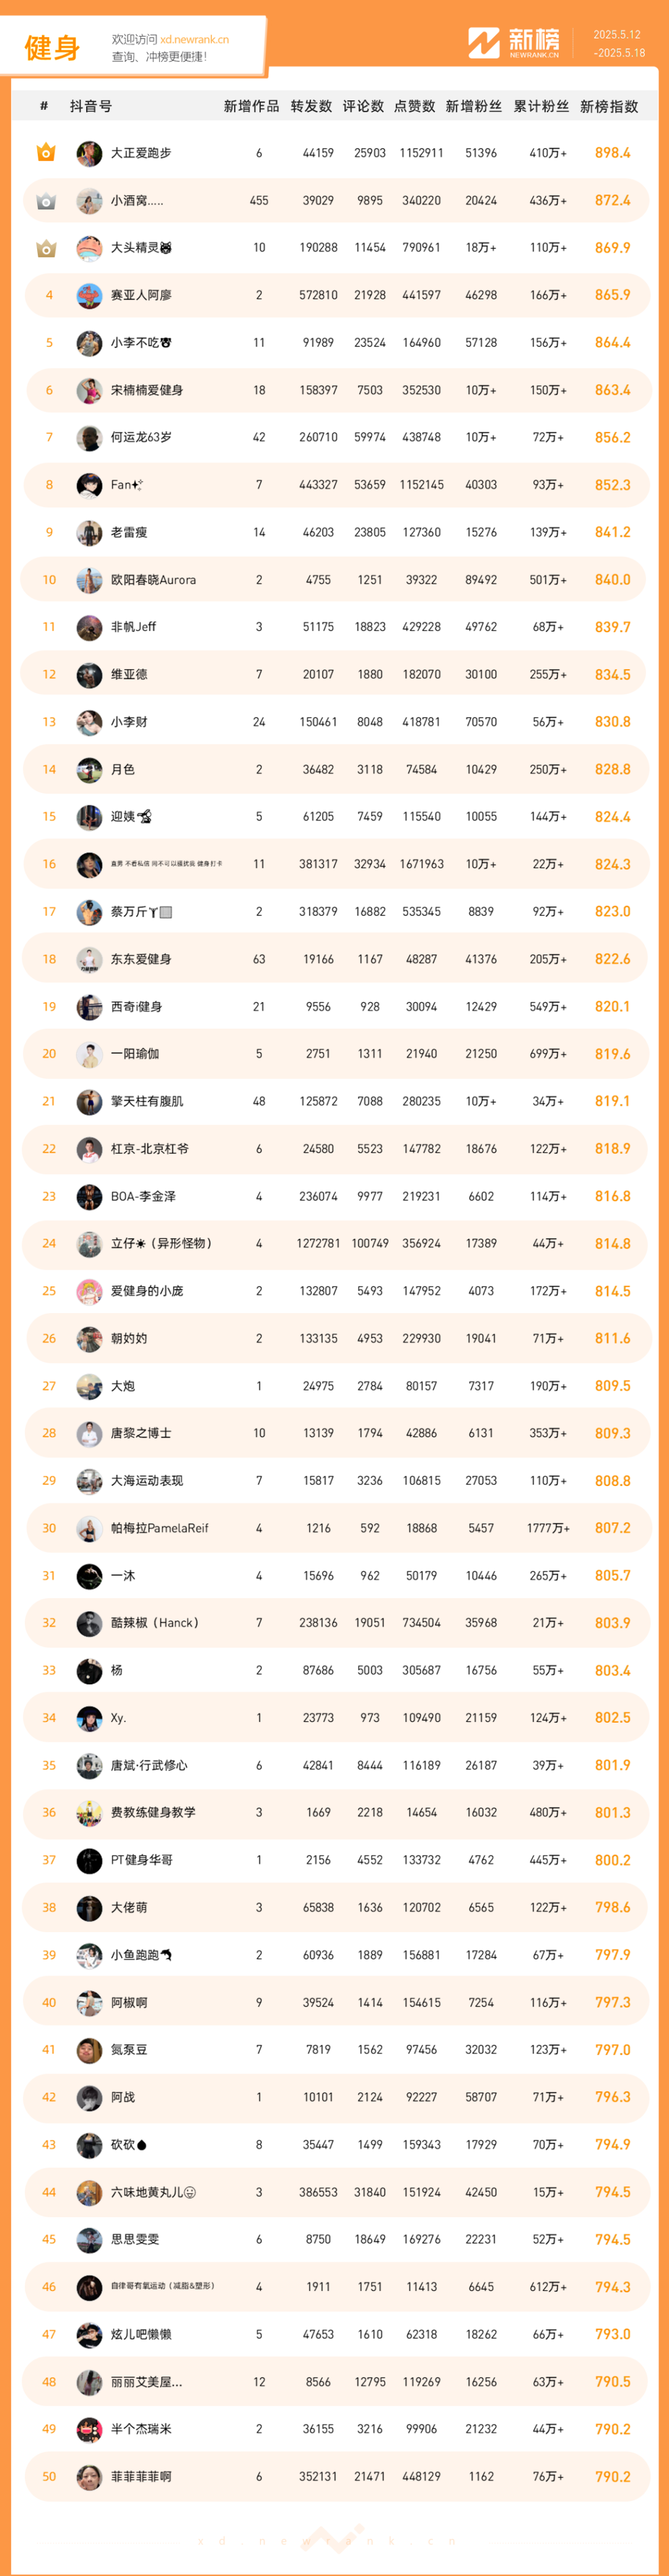Open account name 赛亚人阿廖

pos(141,295)
